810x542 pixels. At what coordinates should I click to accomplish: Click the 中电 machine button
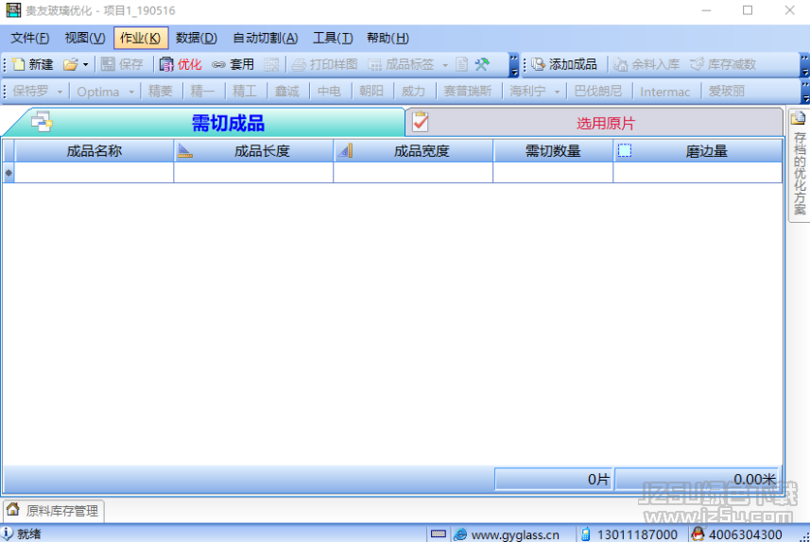(x=329, y=92)
